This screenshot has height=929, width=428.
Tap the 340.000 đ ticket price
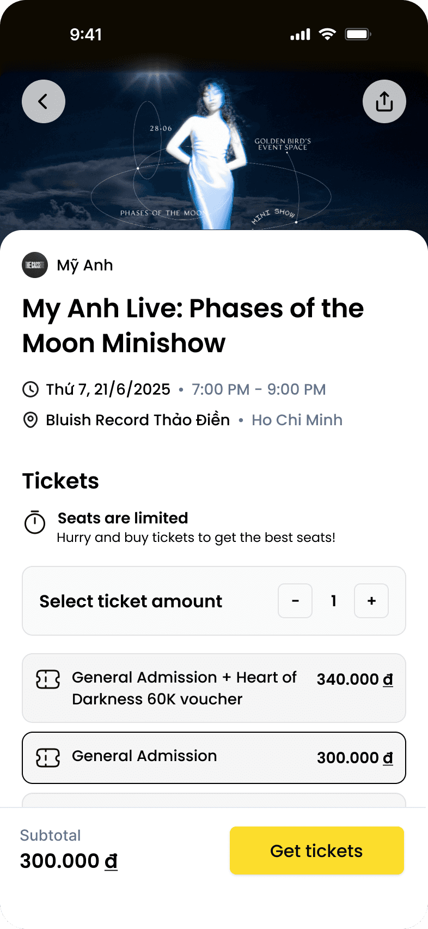355,679
